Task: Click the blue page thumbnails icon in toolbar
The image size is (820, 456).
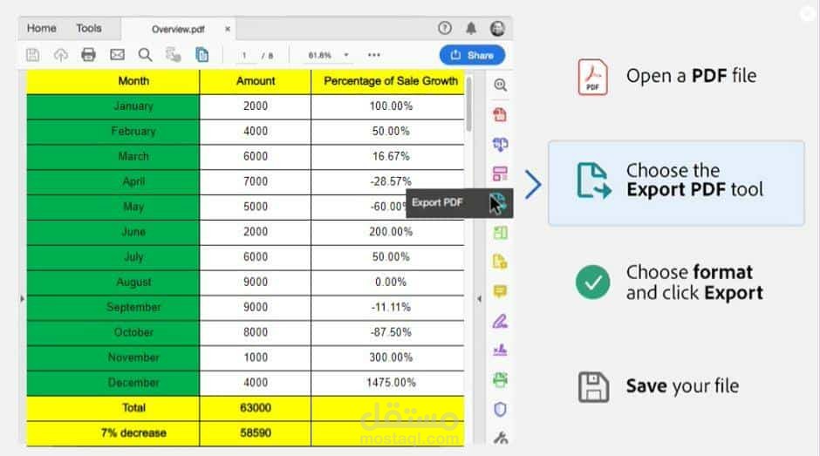Action: [x=202, y=55]
